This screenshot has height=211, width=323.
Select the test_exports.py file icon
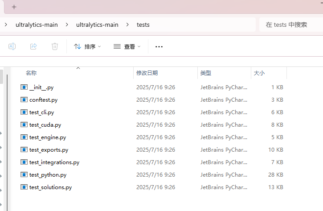[24, 150]
